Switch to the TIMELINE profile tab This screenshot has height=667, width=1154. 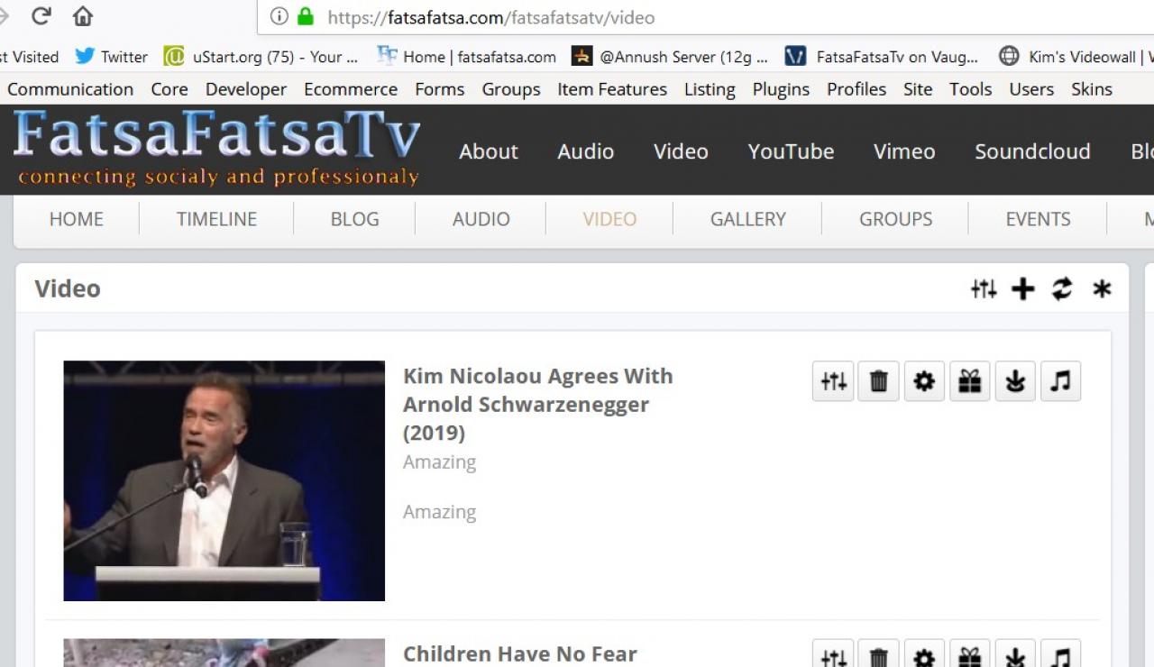pos(216,219)
